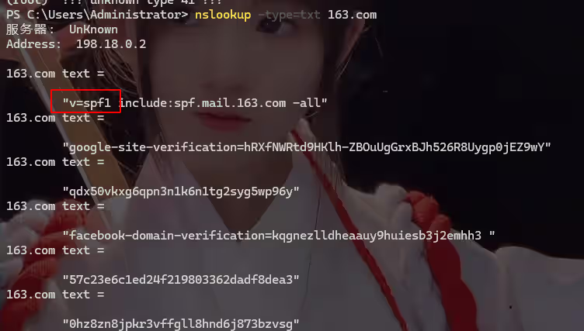This screenshot has width=584, height=331.
Task: Click the qdx50vkxg6qpn3n1k6n1tg2syg5wp96y record
Action: 181,191
